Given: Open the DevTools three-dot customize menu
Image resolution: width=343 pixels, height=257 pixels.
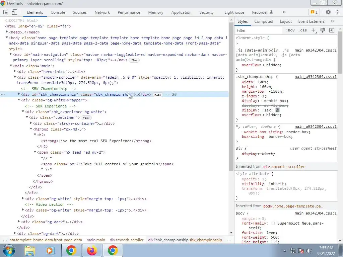Looking at the screenshot, I should 338,12.
